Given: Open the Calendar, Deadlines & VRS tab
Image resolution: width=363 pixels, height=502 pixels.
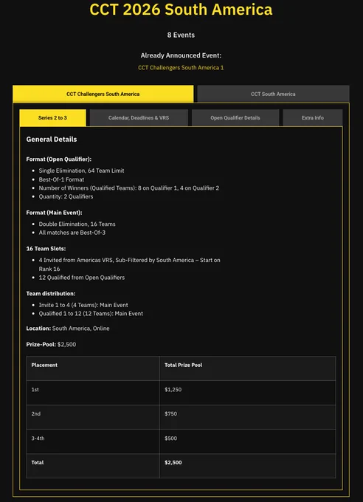Looking at the screenshot, I should coord(139,118).
